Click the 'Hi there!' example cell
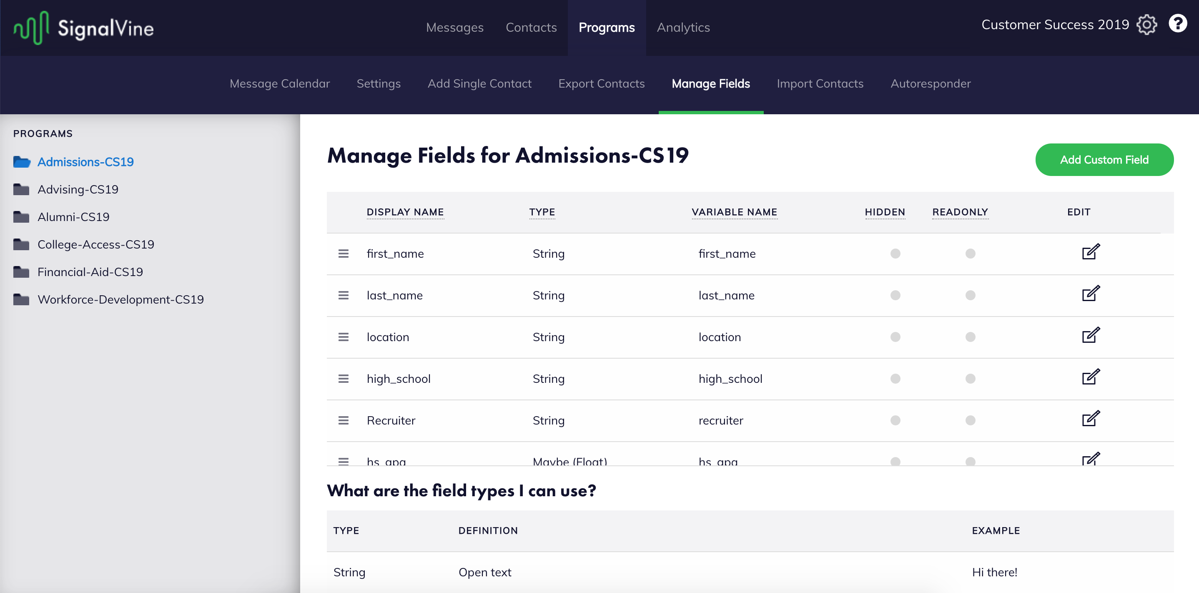Viewport: 1199px width, 593px height. click(994, 572)
